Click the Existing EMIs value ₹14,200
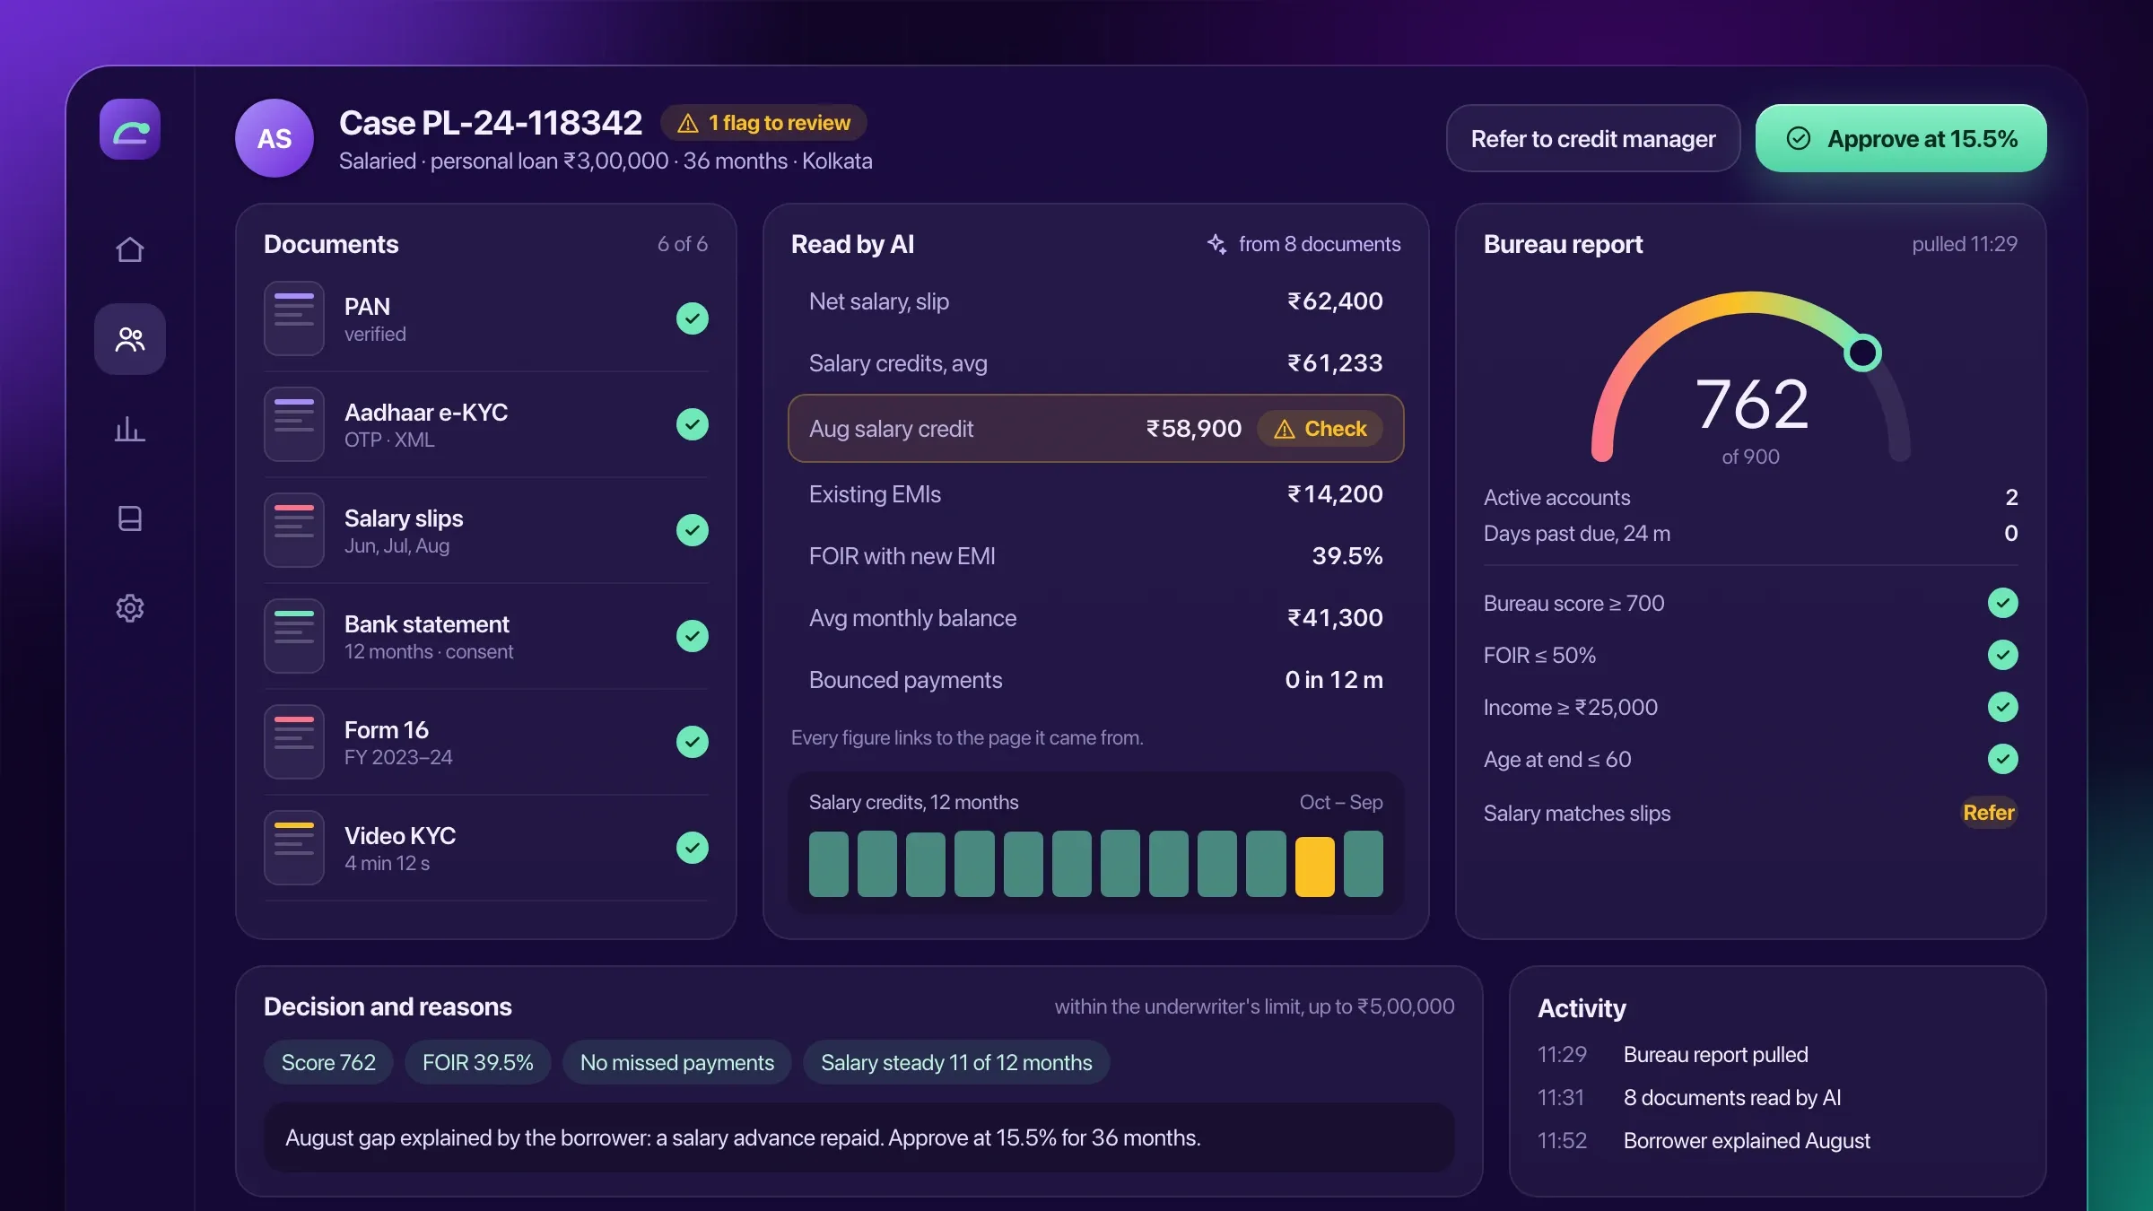The image size is (2153, 1211). [x=1335, y=494]
